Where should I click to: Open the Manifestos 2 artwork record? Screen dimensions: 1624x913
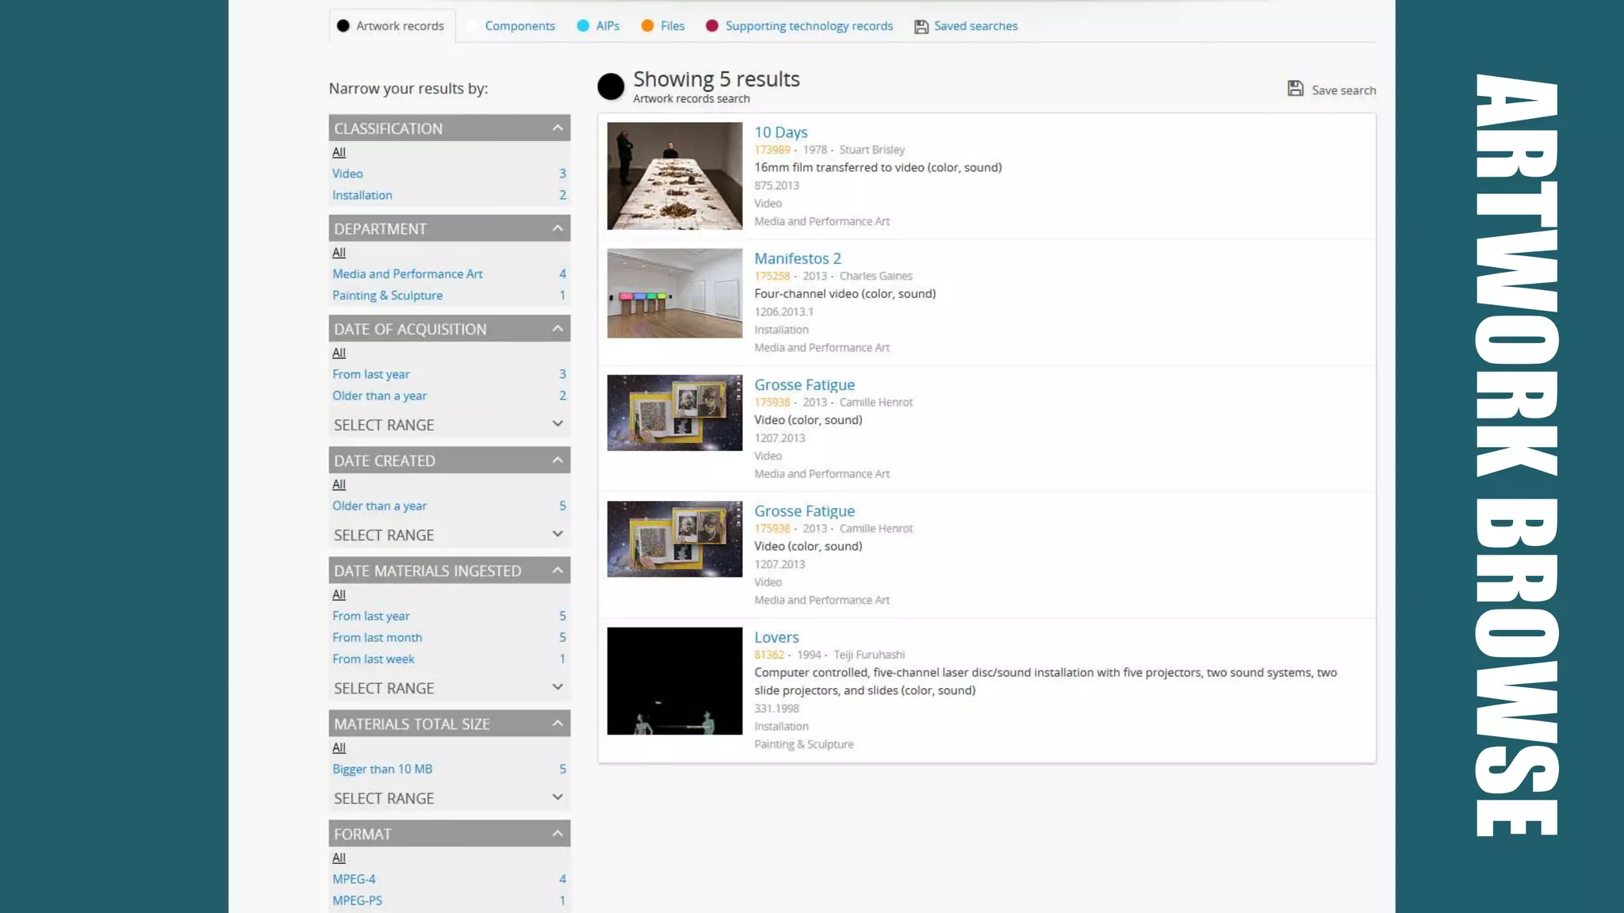point(797,258)
